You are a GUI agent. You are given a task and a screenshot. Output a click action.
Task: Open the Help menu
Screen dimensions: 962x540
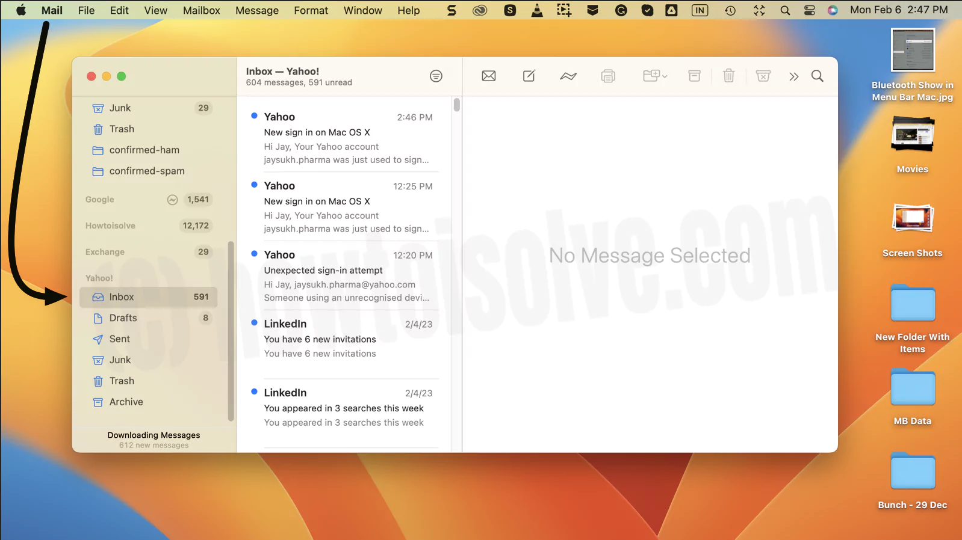pyautogui.click(x=409, y=10)
